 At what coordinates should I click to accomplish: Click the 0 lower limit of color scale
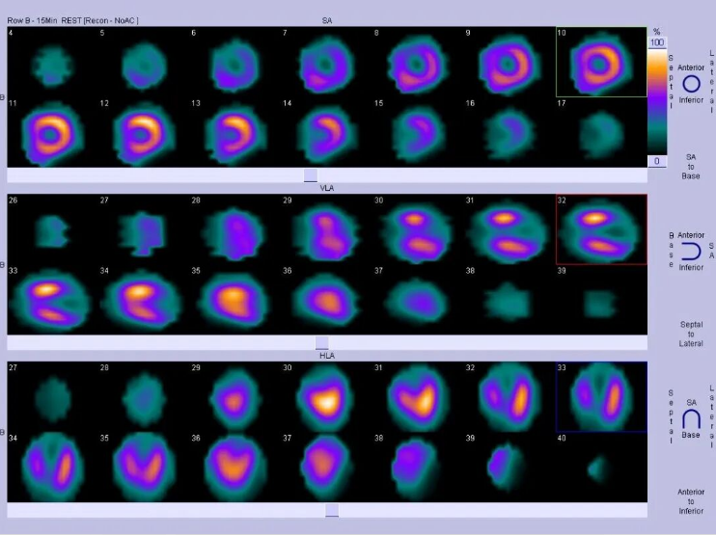657,161
